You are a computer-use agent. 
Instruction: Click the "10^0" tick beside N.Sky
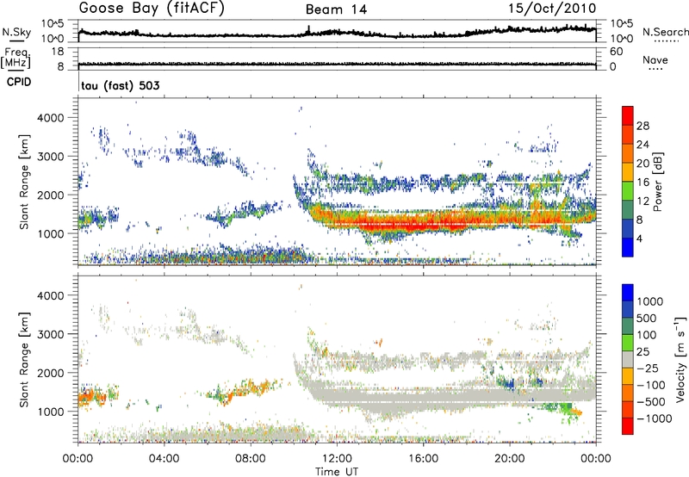[53, 39]
